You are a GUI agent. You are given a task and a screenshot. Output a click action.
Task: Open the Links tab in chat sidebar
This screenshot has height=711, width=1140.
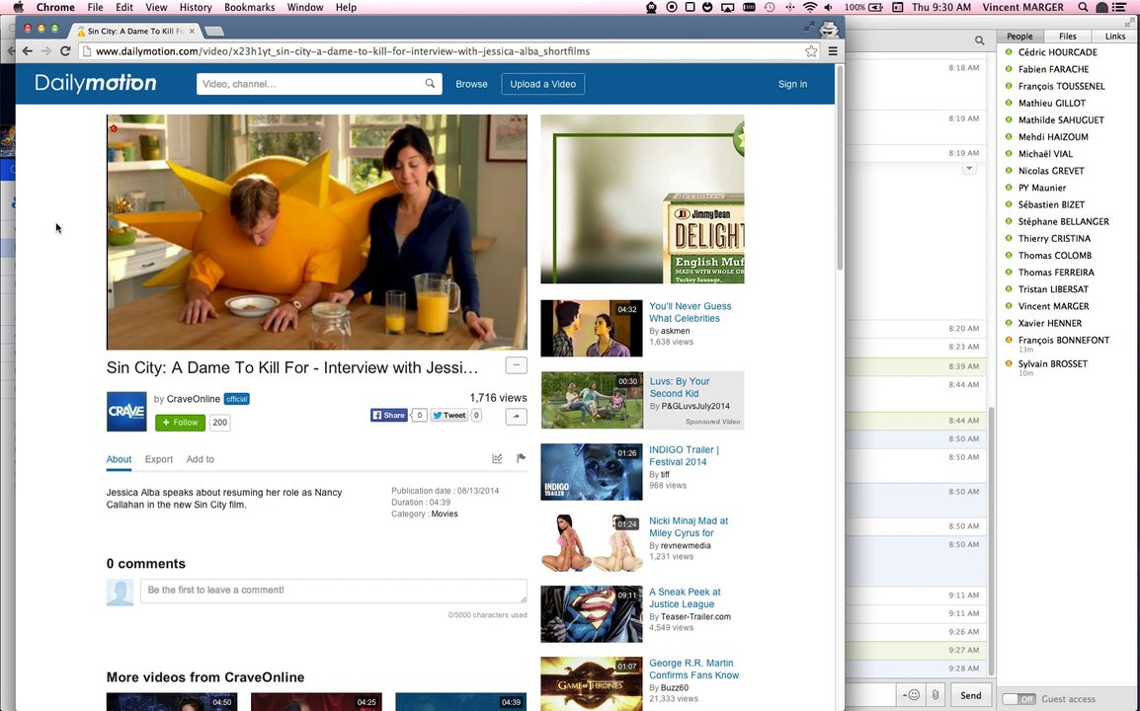click(1115, 37)
